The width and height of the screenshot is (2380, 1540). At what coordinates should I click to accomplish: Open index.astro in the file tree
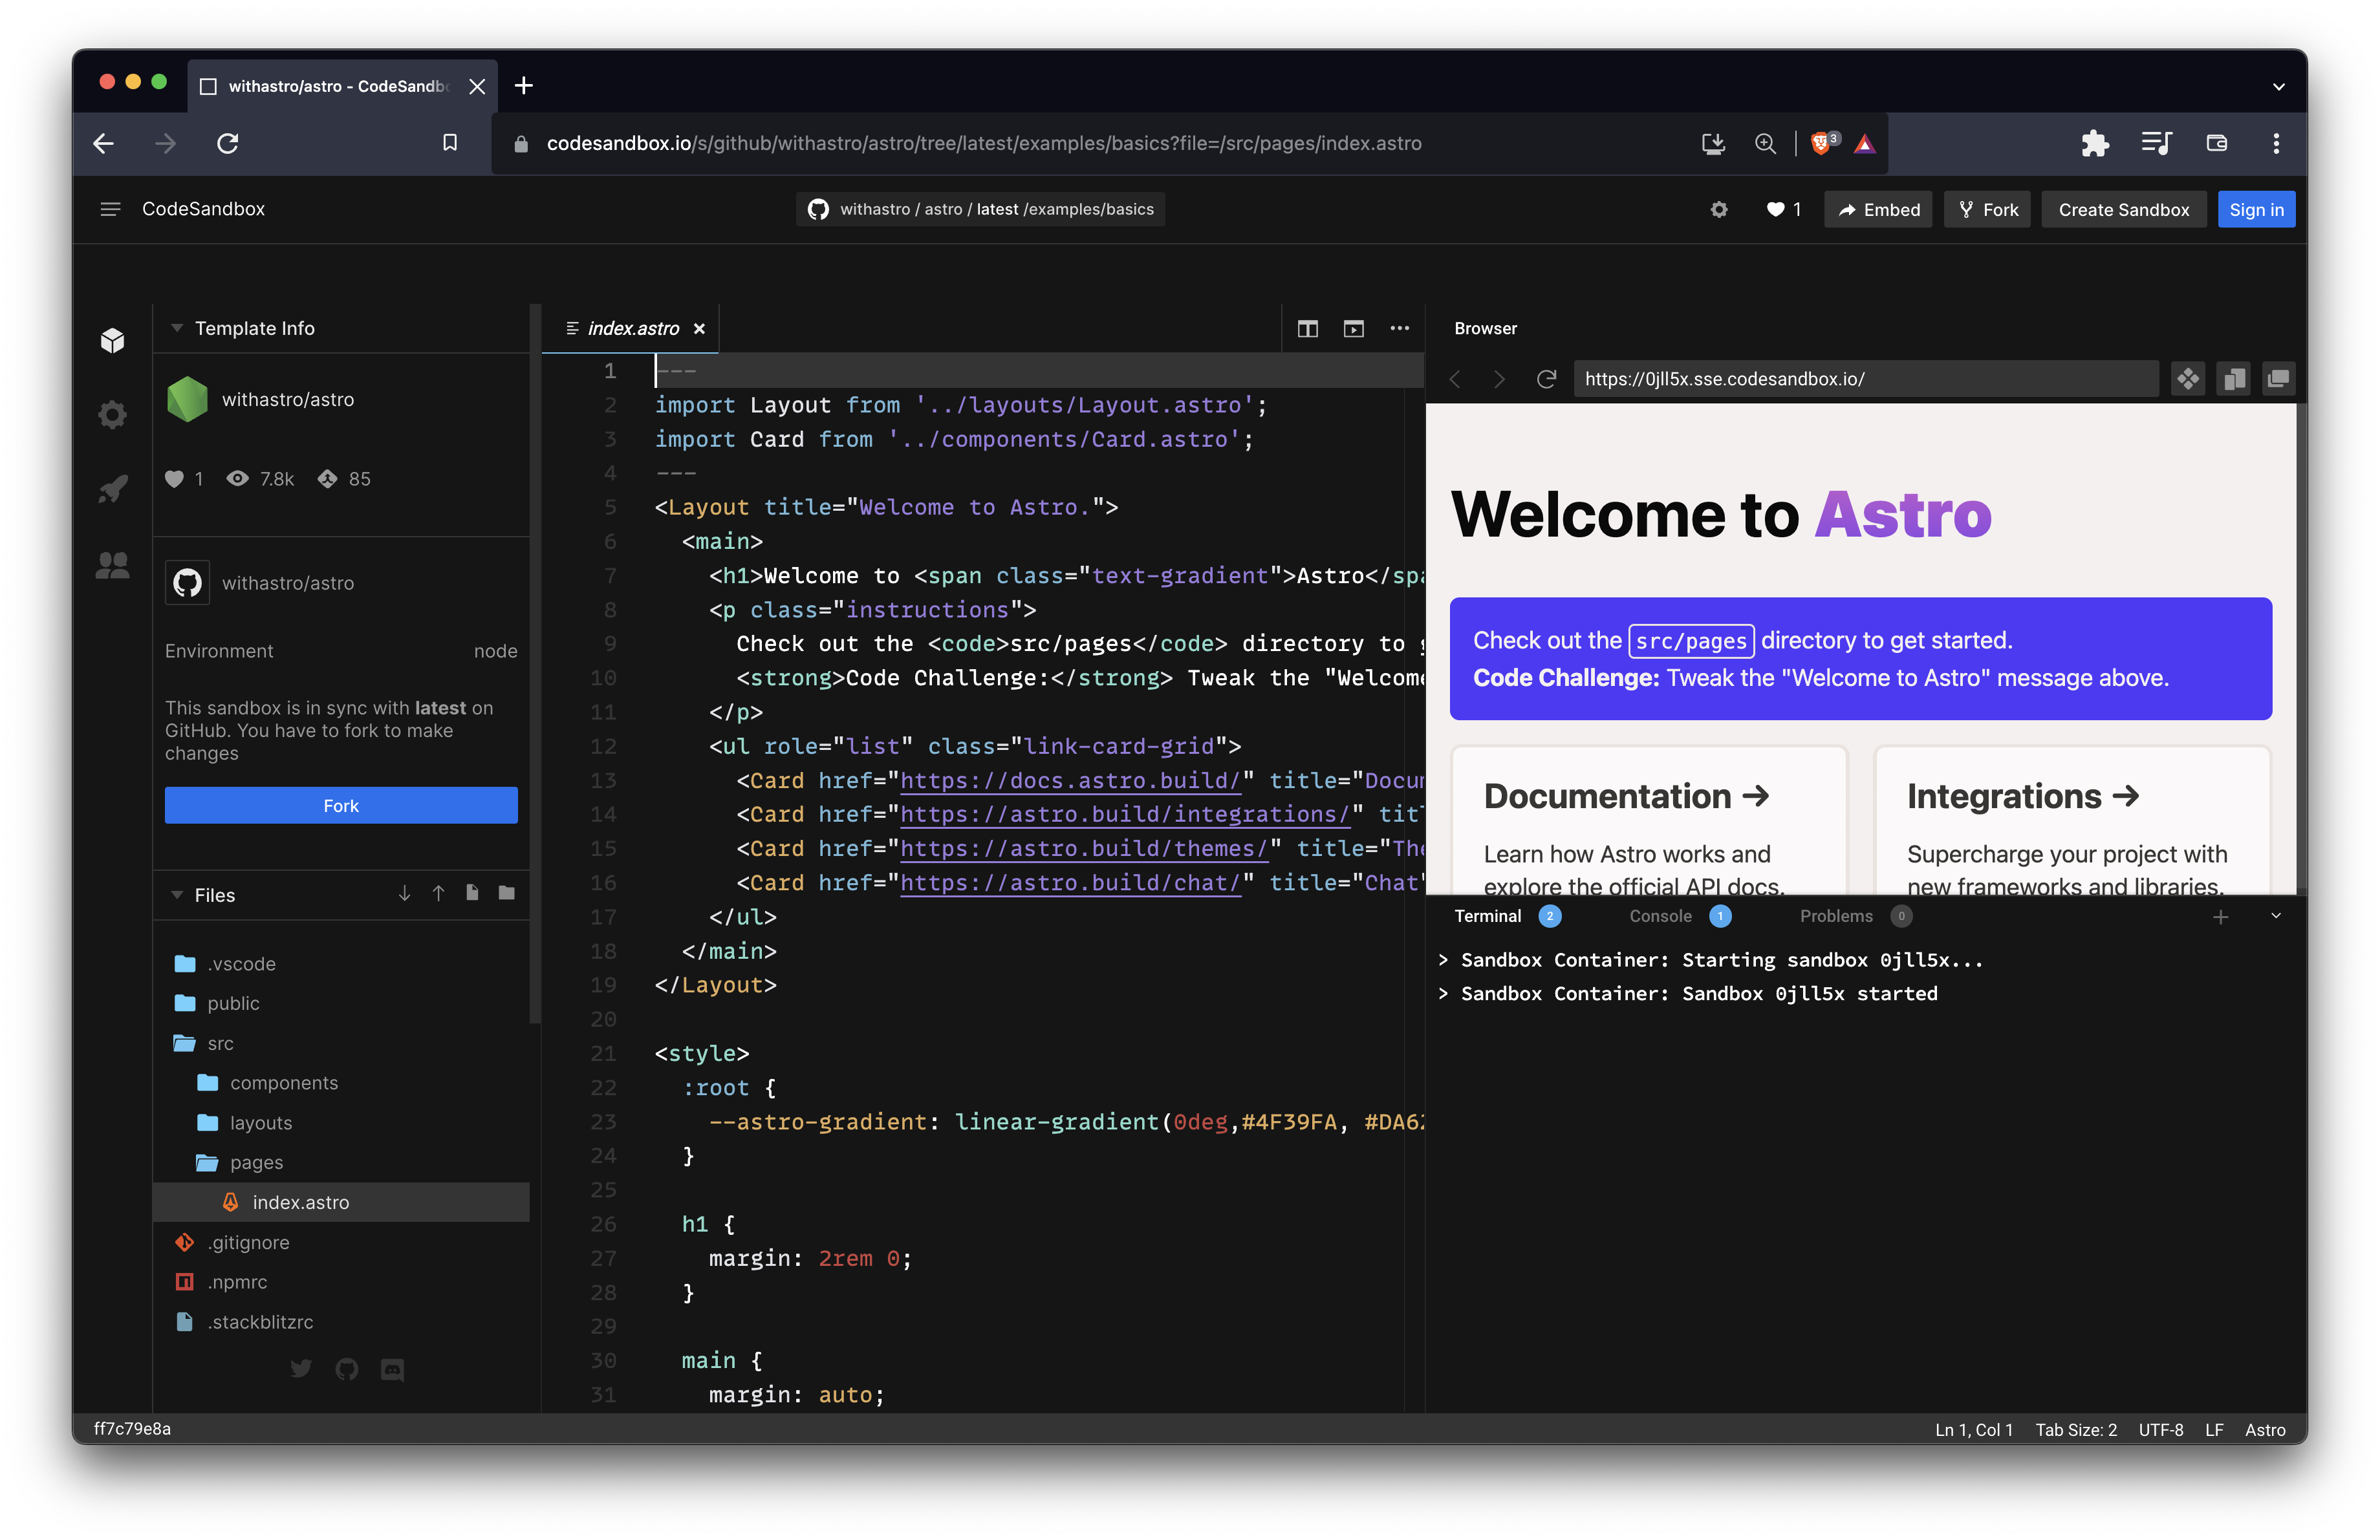click(341, 1203)
